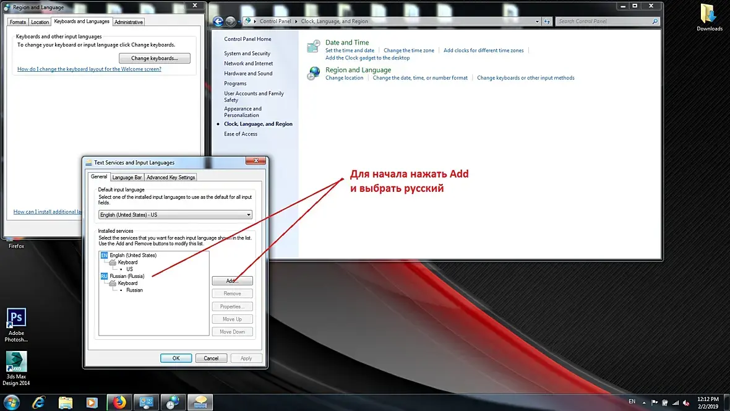Image resolution: width=730 pixels, height=411 pixels.
Task: Open the address bar history dropdown arrow
Action: click(x=537, y=22)
